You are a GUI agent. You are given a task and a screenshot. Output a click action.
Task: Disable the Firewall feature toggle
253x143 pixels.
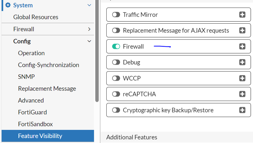[116, 46]
